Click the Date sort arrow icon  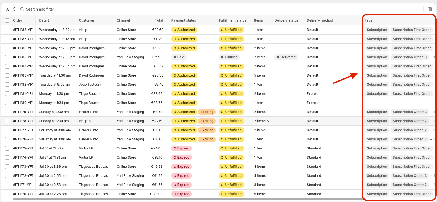pyautogui.click(x=49, y=20)
